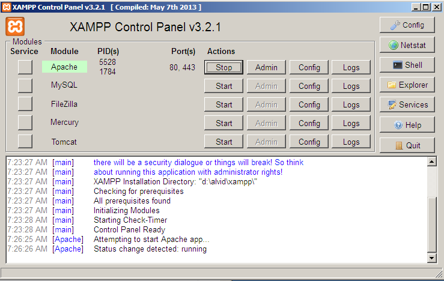444x281 pixels.
Task: Open FileZilla Config options
Action: coord(309,104)
